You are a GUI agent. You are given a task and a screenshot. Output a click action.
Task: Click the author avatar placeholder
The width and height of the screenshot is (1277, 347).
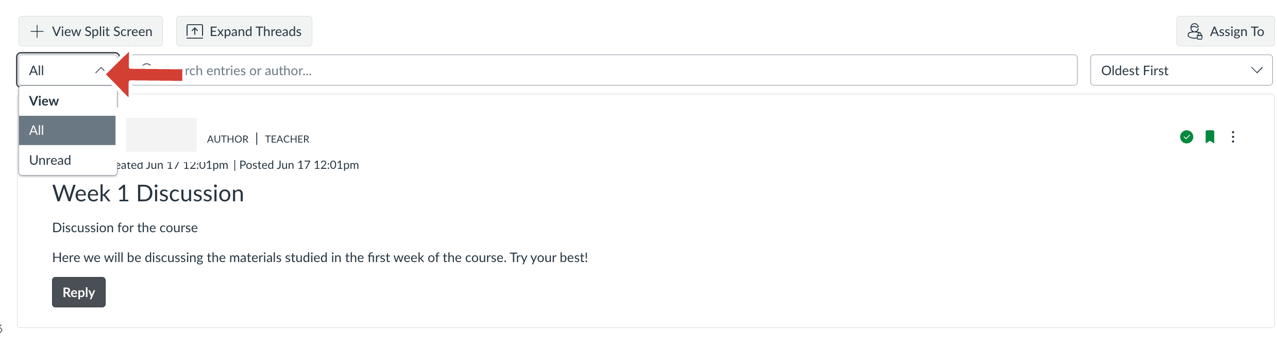161,134
